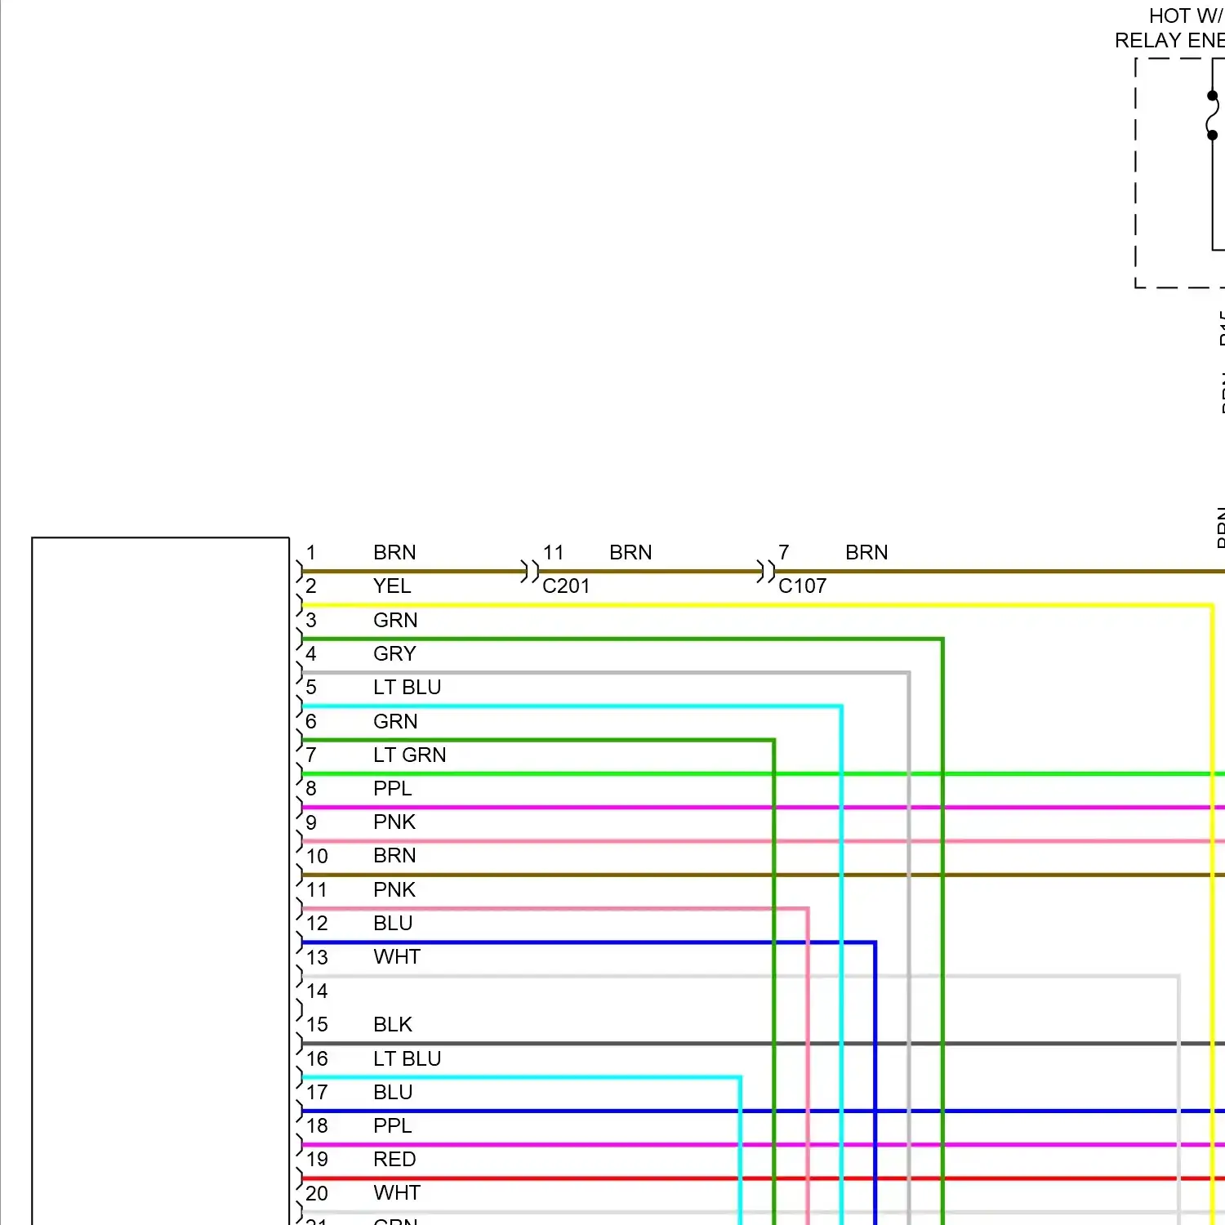Select module pin number 1
1225x1225 pixels.
tap(310, 553)
